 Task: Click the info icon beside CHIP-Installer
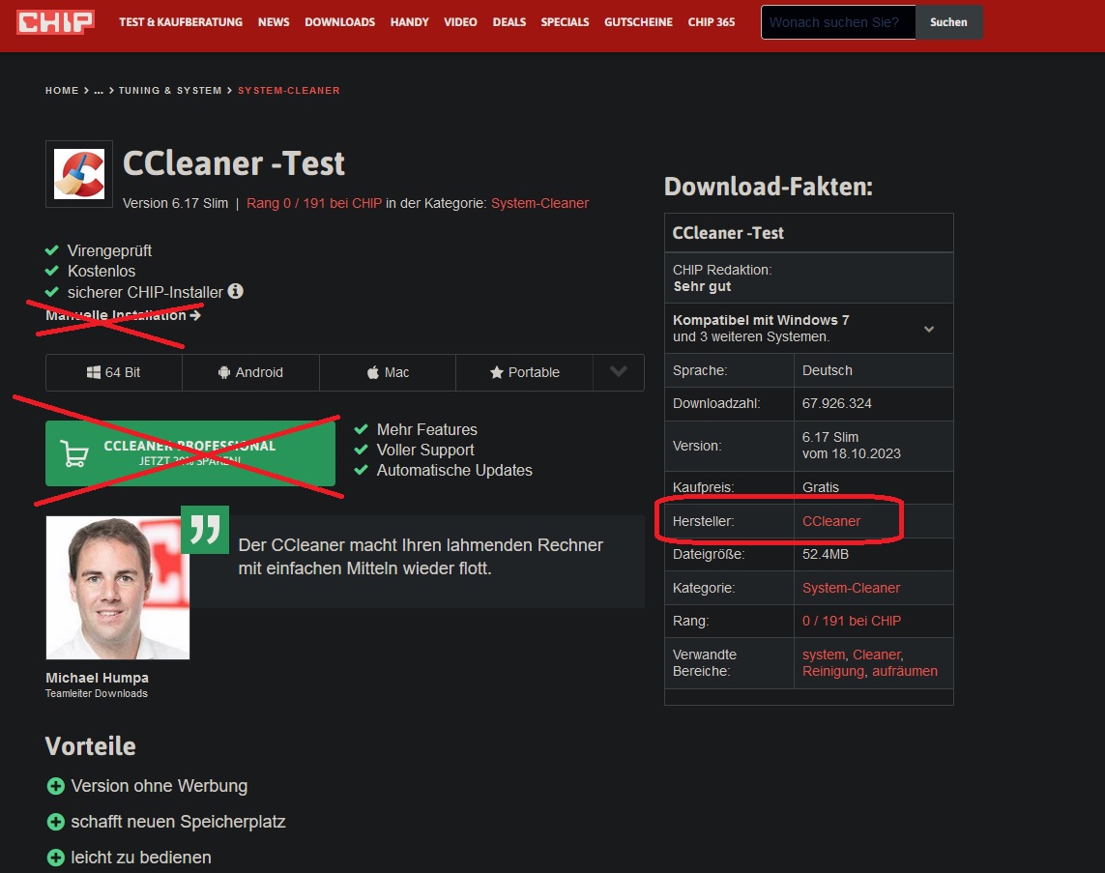point(235,291)
